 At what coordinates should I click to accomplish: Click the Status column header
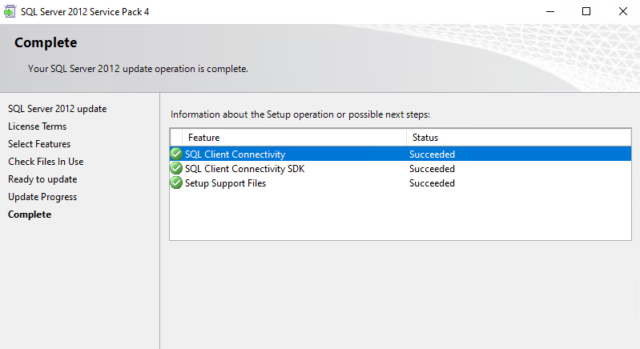pos(425,138)
